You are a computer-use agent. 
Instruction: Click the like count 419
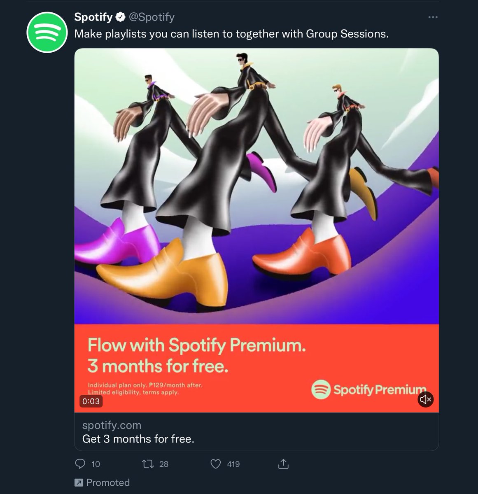click(233, 464)
